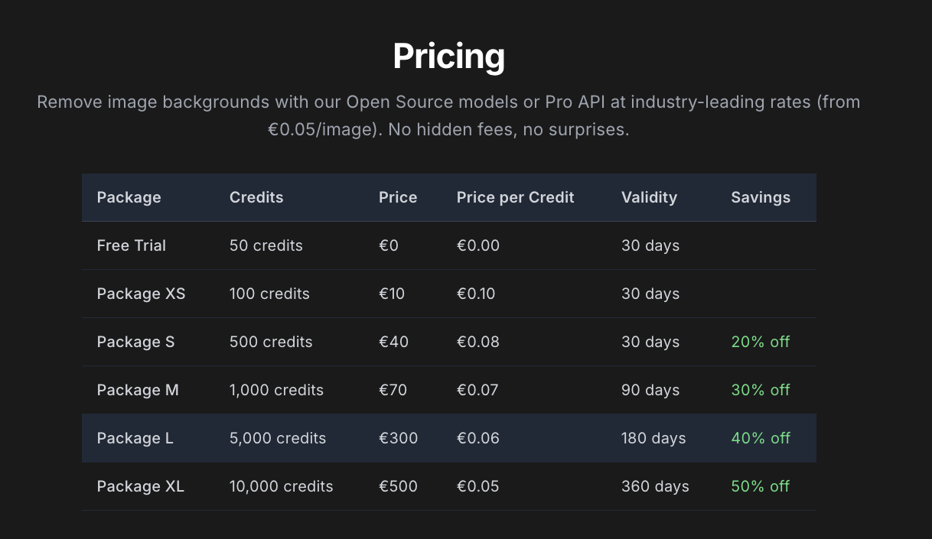Click the Package XS row label

141,294
